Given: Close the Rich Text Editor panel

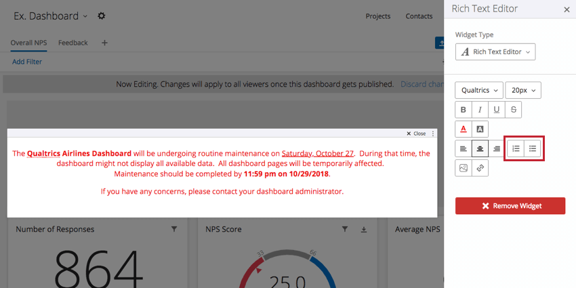Looking at the screenshot, I should point(567,9).
